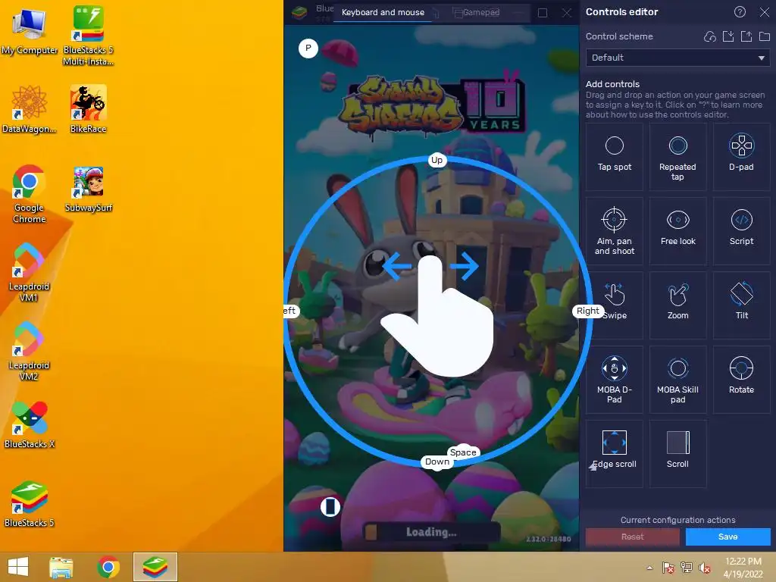The image size is (776, 582).
Task: Select the Zoom control
Action: 677,305
